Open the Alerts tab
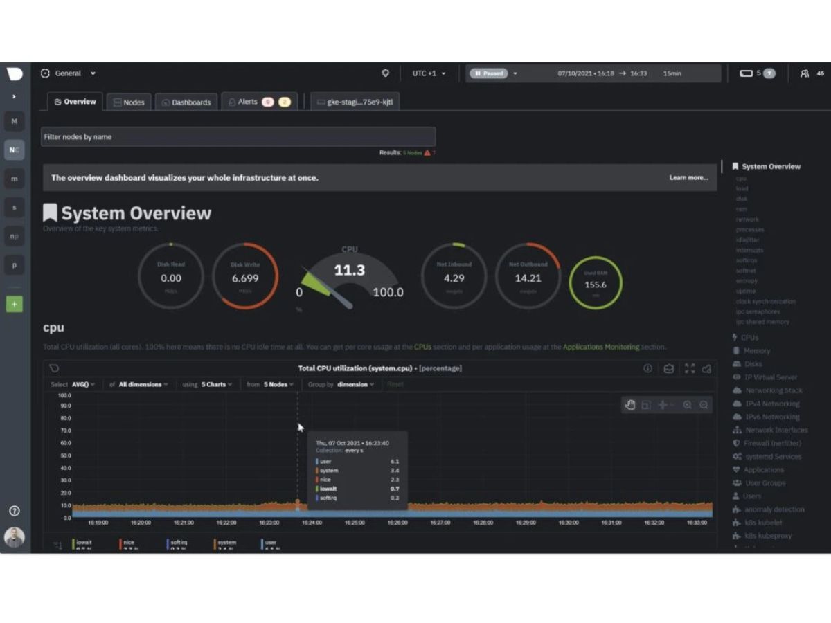The width and height of the screenshot is (831, 623). coord(259,102)
